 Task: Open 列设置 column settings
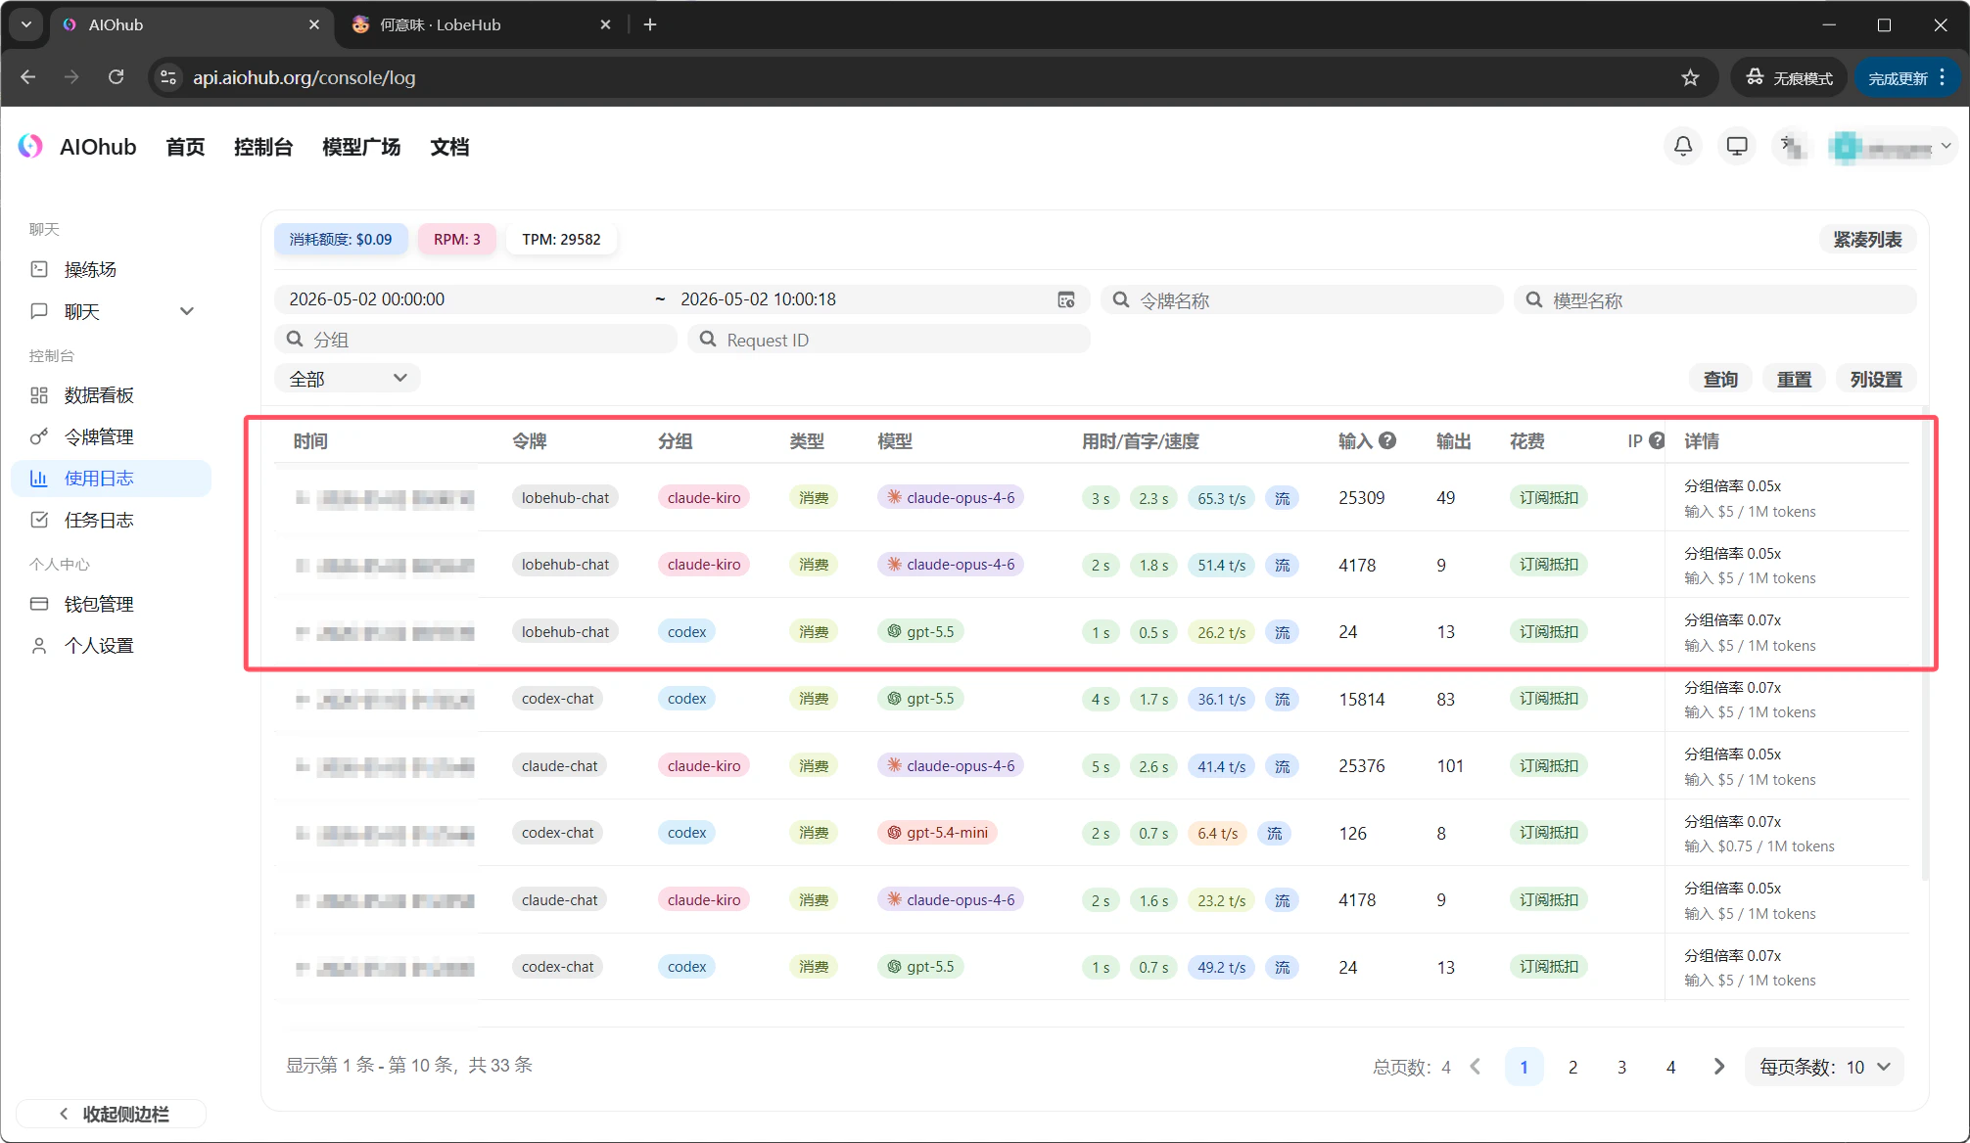coord(1876,379)
